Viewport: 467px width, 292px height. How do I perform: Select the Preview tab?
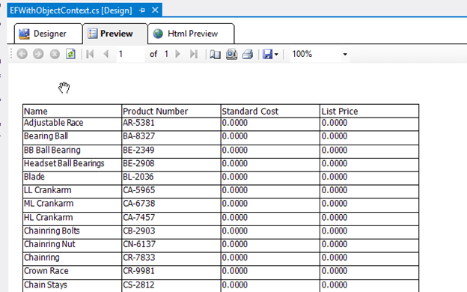[x=115, y=34]
